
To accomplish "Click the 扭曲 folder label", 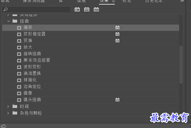I will point(24,21).
